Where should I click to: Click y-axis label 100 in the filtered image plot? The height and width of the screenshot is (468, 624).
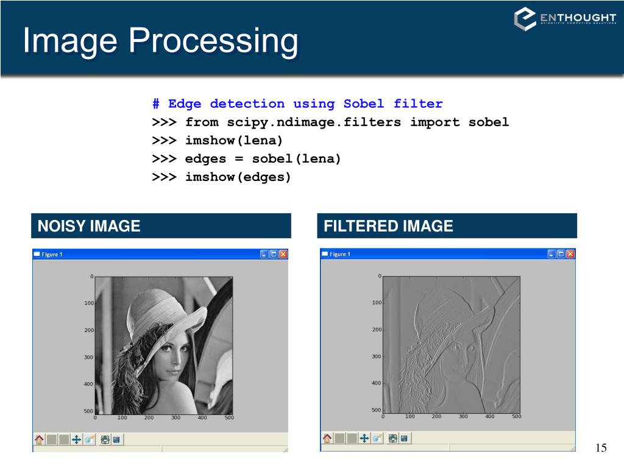tap(377, 302)
